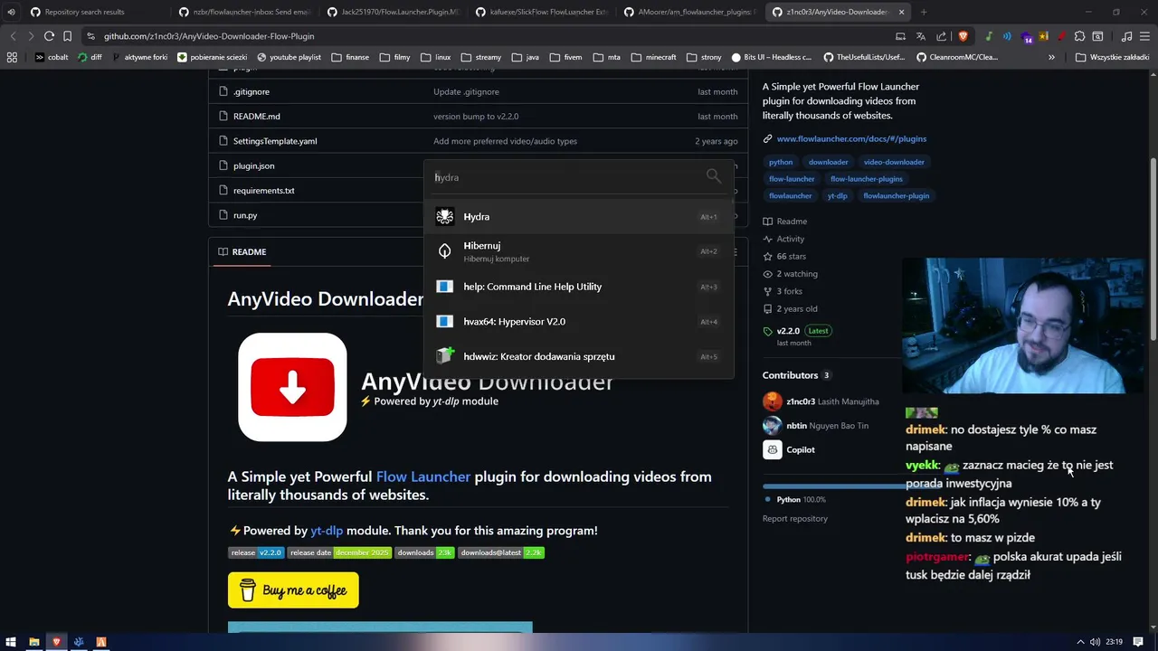Image resolution: width=1158 pixels, height=651 pixels.
Task: Open the minecraft bookmarks folder
Action: coord(653,57)
